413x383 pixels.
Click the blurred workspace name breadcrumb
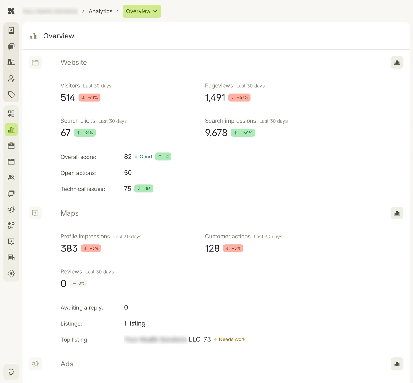click(50, 11)
